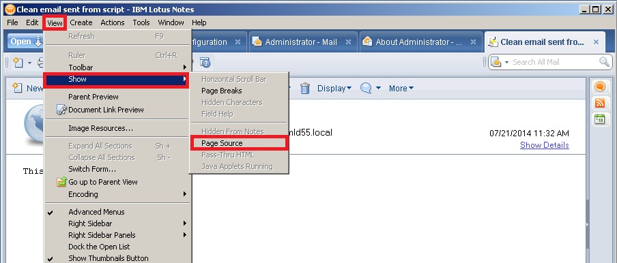Screen dimensions: 617x263
Task: Open the Window menu
Action: click(x=171, y=22)
